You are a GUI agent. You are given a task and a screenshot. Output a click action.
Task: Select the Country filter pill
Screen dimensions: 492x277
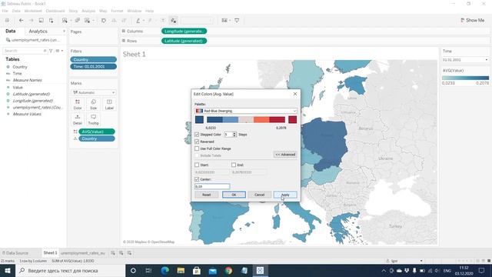(94, 60)
